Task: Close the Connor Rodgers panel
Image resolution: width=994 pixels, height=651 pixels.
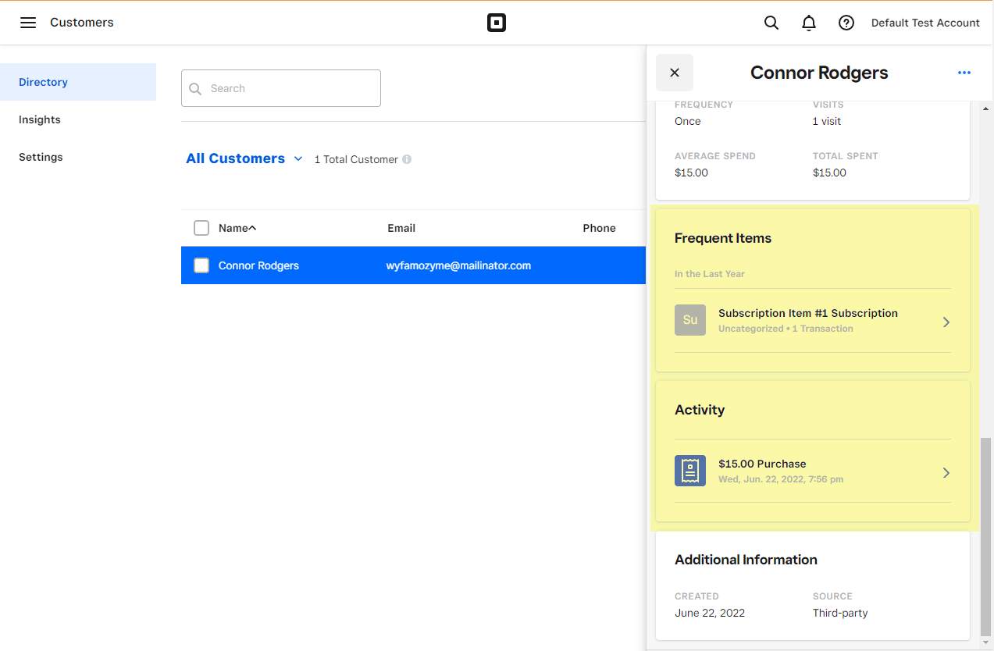Action: point(675,73)
